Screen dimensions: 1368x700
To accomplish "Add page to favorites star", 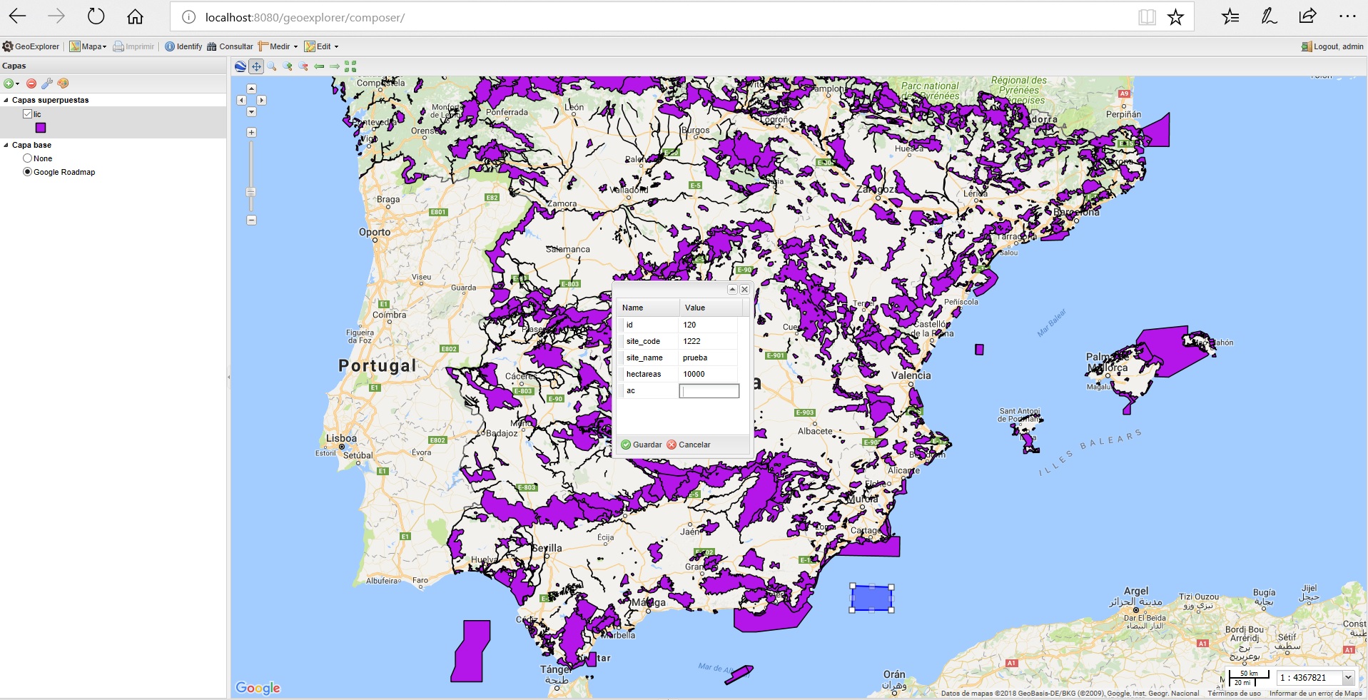I will (1175, 17).
